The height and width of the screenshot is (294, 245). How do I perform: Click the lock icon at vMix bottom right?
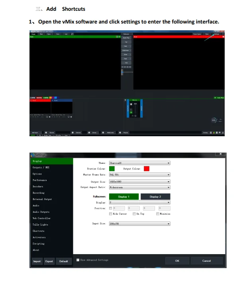(x=223, y=133)
